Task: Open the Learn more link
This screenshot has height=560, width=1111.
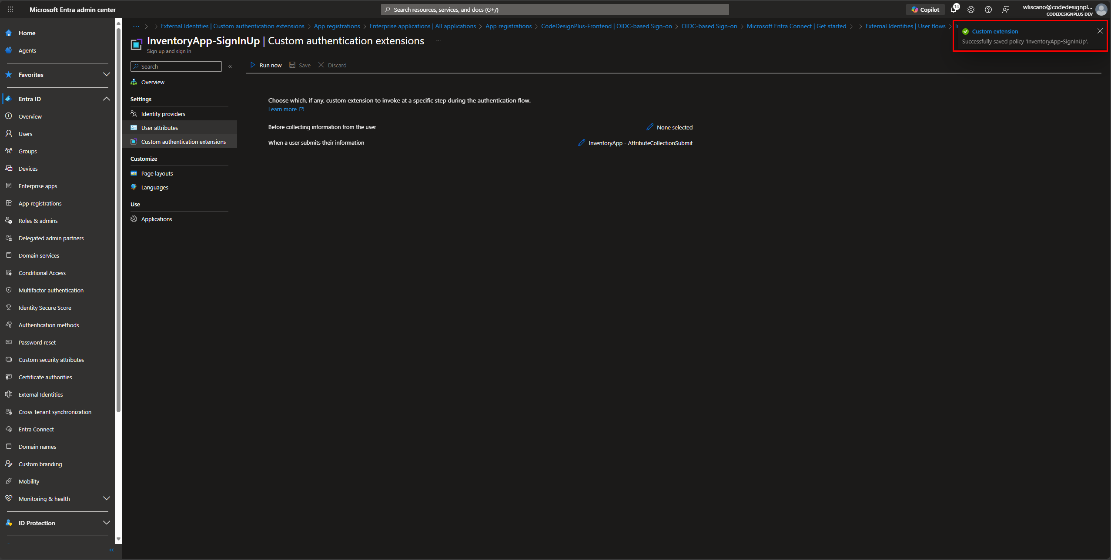Action: point(286,109)
